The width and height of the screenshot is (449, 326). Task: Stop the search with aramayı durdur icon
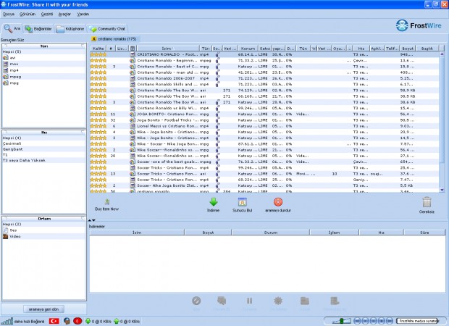tap(278, 202)
